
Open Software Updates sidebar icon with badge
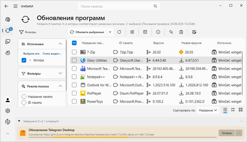[x=8, y=30]
